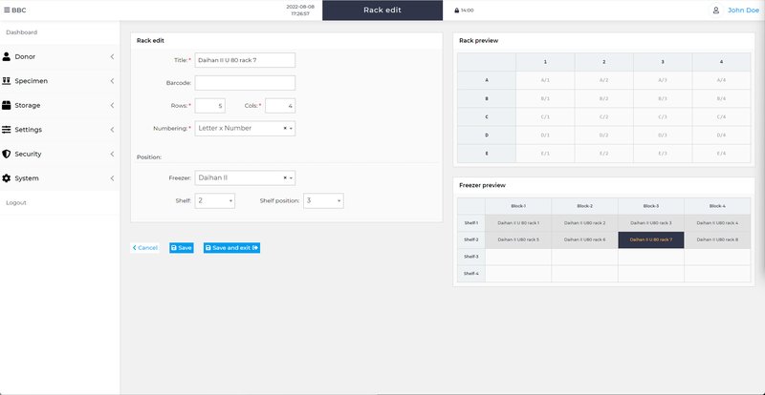Click the hamburger menu icon beside BBC
The image size is (765, 395).
pyautogui.click(x=7, y=10)
